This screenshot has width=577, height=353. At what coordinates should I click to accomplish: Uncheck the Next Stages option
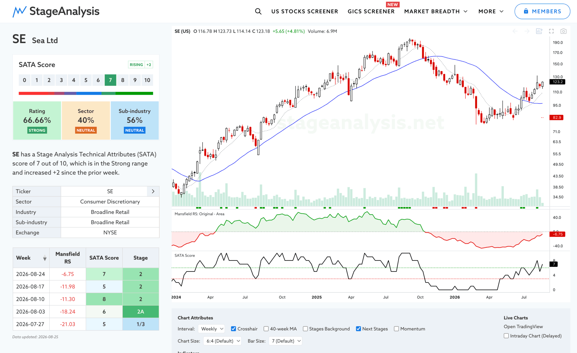[358, 329]
